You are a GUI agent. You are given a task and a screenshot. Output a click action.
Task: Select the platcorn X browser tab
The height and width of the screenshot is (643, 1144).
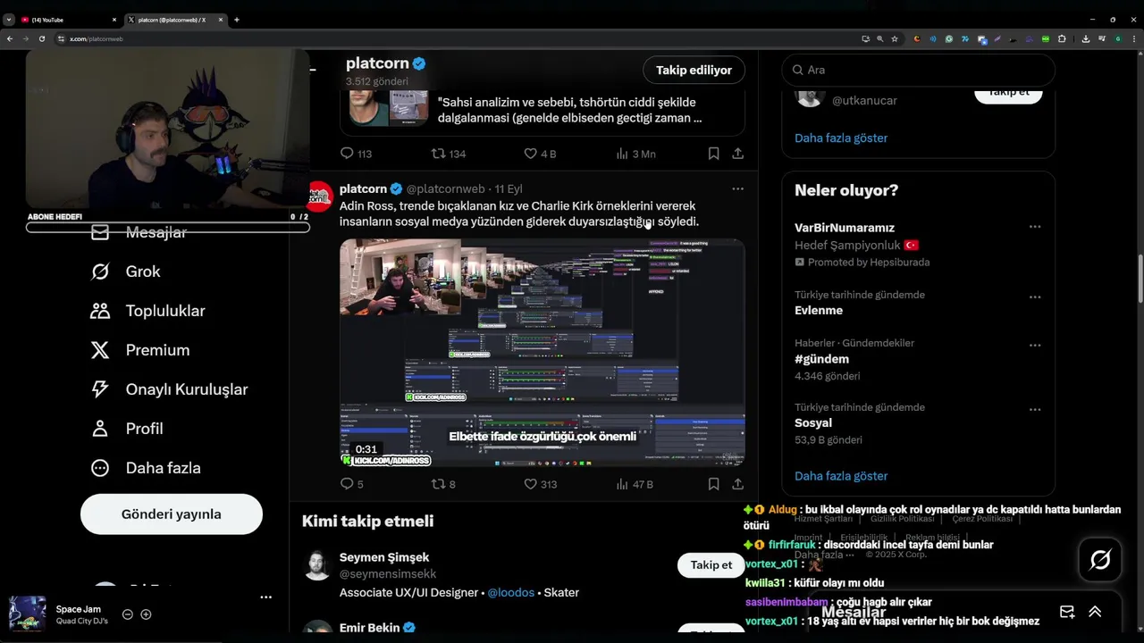175,20
